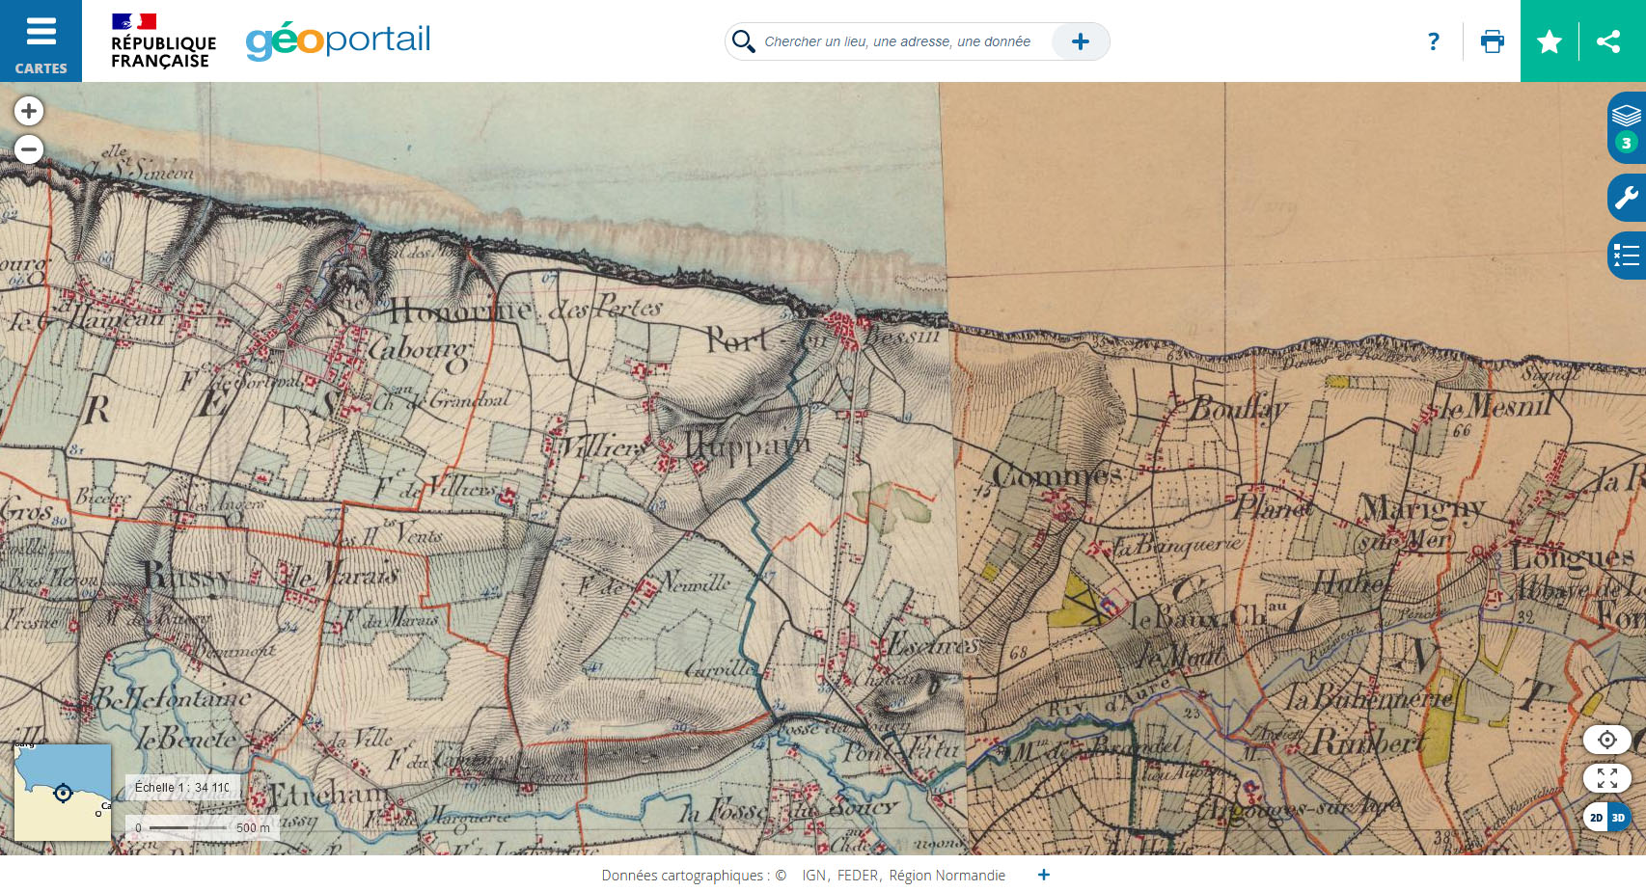Expand the map data attributions
The image size is (1646, 891).
click(1044, 875)
